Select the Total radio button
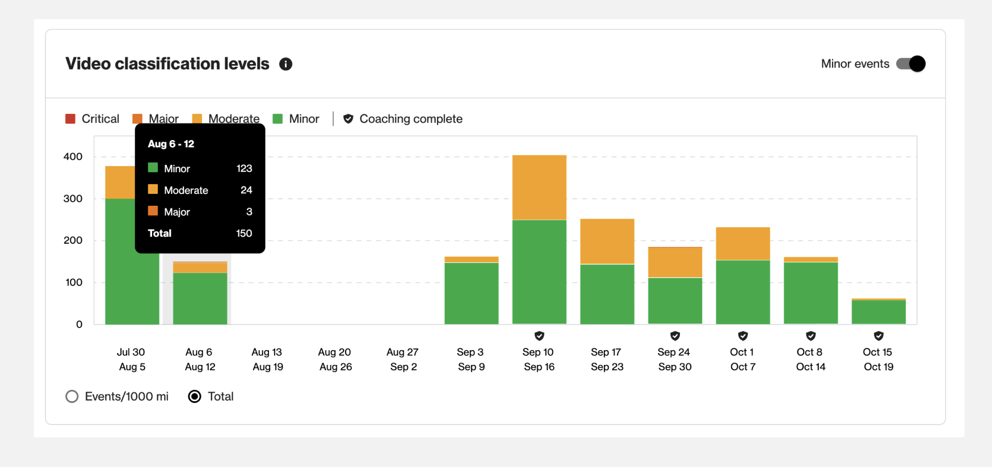 195,397
